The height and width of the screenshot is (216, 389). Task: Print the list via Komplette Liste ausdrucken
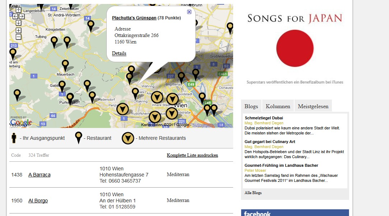[x=192, y=155]
